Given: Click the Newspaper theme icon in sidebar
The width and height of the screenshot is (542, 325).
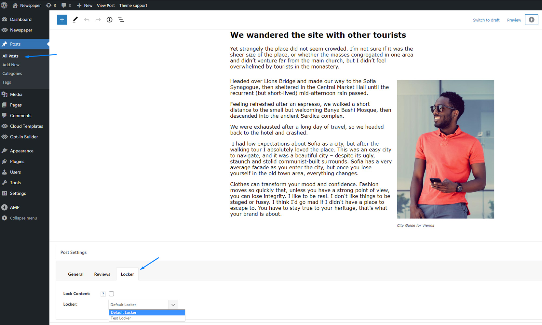Looking at the screenshot, I should [5, 30].
